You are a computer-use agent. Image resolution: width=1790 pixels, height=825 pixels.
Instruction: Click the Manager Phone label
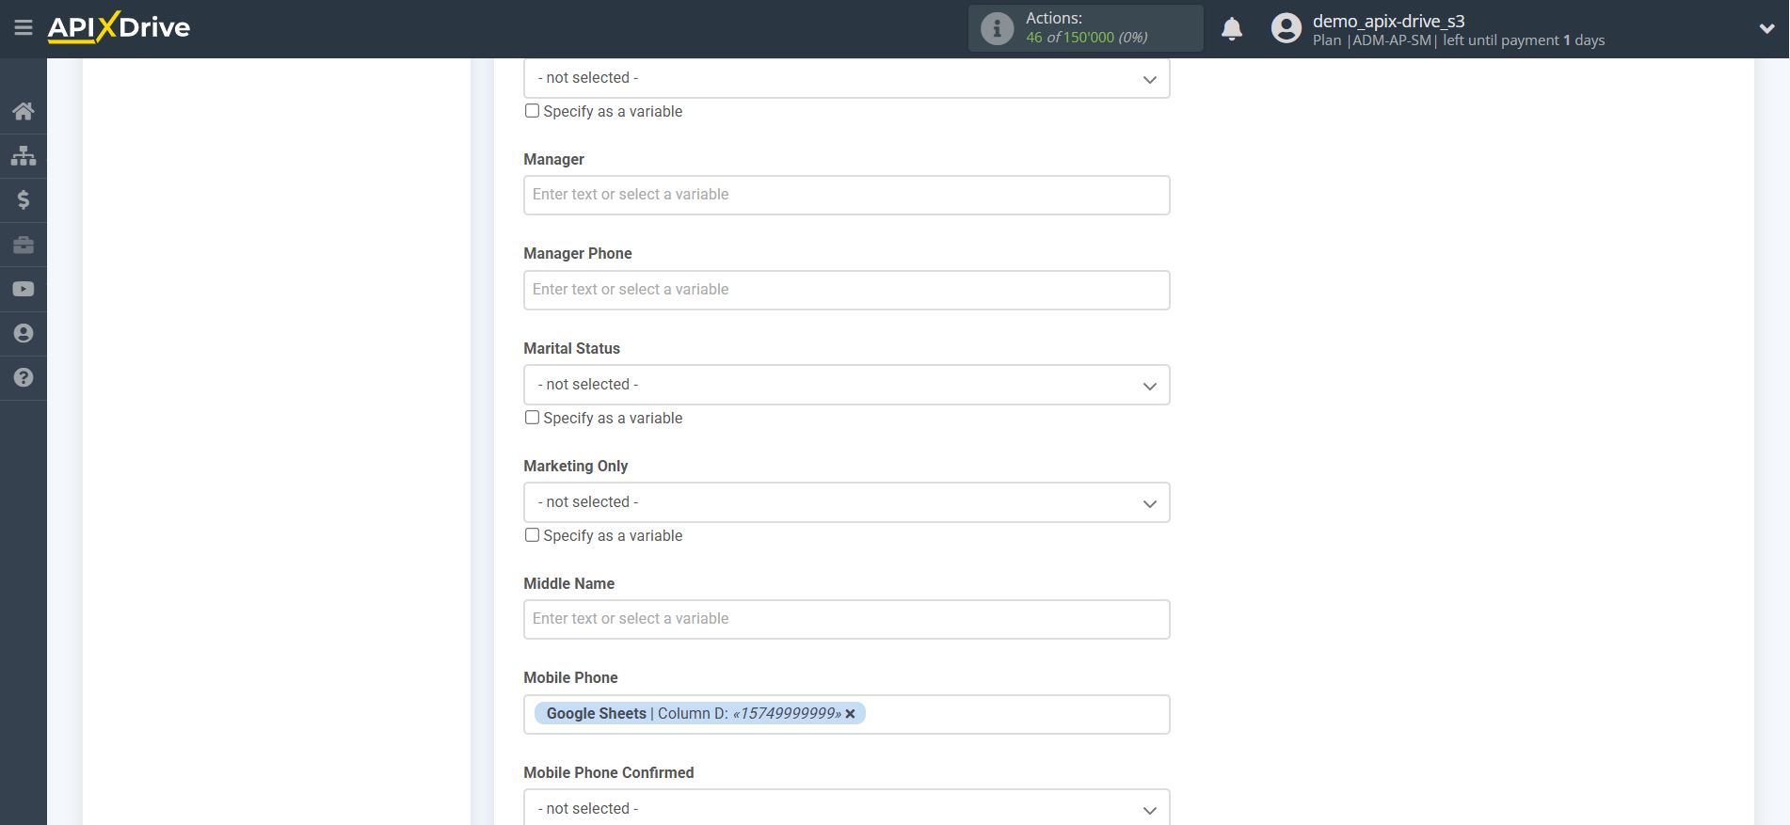click(577, 253)
